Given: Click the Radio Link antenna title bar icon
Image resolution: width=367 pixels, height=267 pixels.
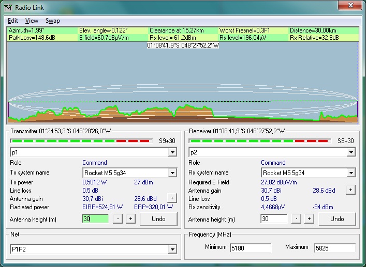Looking at the screenshot, I should (8, 7).
